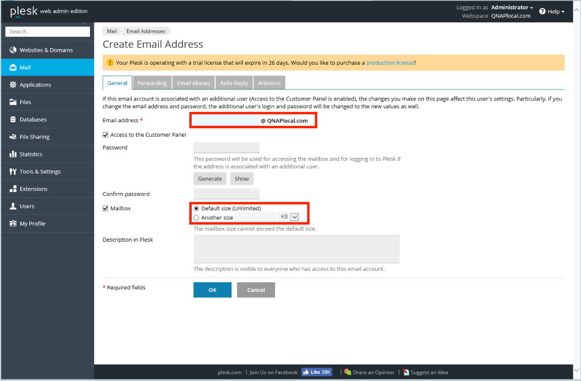
Task: Open Websites & Domains menu item
Action: (48, 50)
